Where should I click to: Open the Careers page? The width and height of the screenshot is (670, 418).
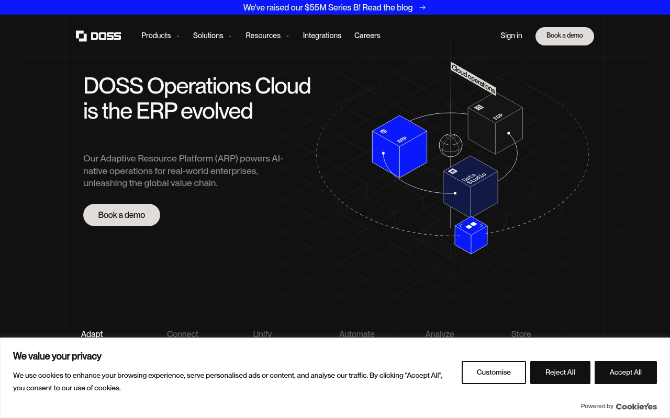point(367,36)
